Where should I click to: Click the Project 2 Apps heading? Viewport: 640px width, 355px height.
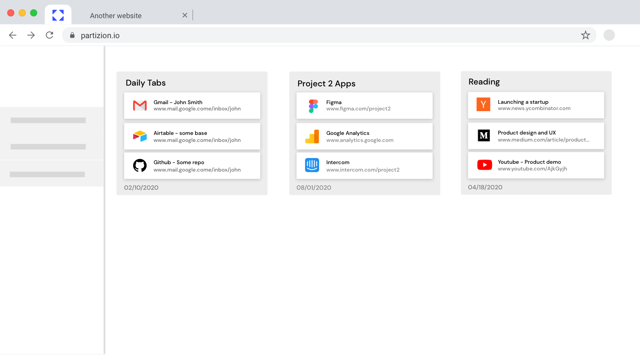(x=326, y=84)
